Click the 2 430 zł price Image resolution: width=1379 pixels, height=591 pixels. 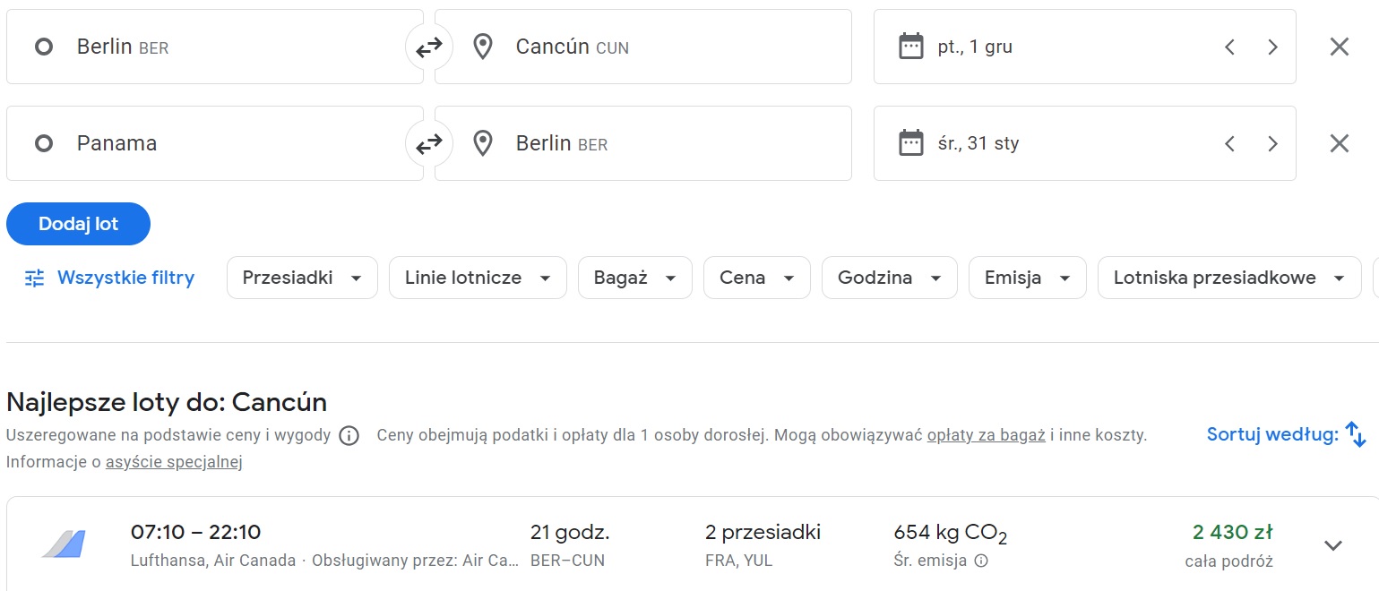(x=1233, y=533)
